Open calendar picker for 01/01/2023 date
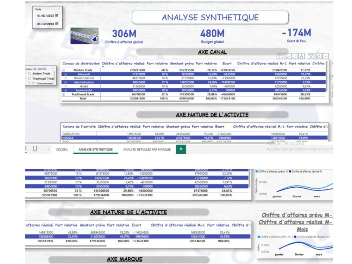This screenshot has height=264, width=352. [x=57, y=15]
